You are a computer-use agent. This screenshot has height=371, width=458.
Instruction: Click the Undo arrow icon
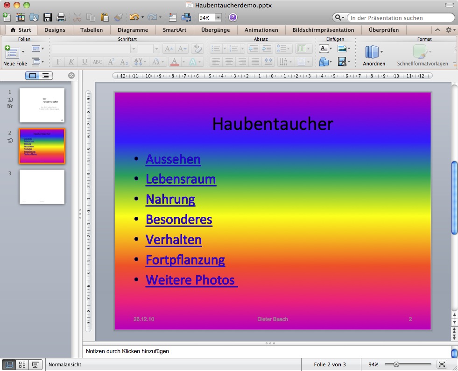pos(134,17)
